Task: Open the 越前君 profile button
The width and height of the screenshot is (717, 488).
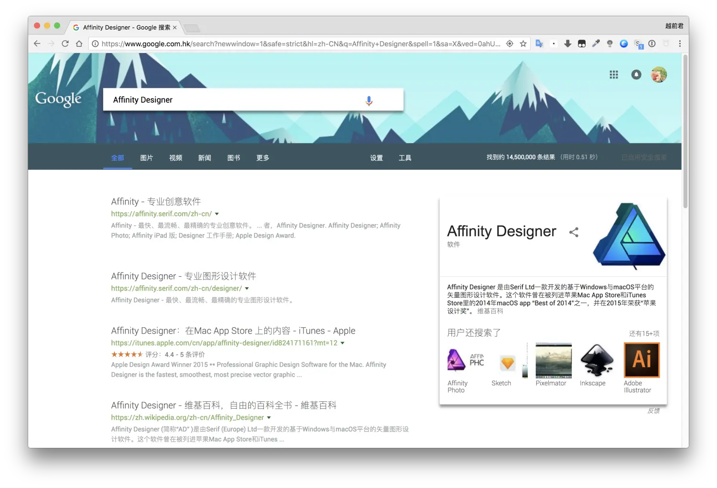Action: (x=674, y=26)
